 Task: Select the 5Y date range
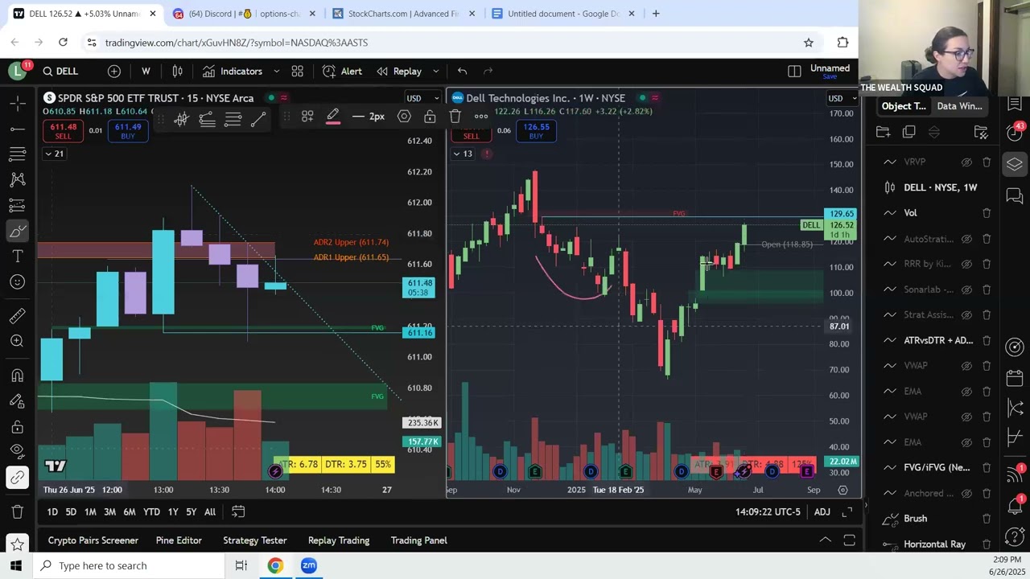click(191, 511)
